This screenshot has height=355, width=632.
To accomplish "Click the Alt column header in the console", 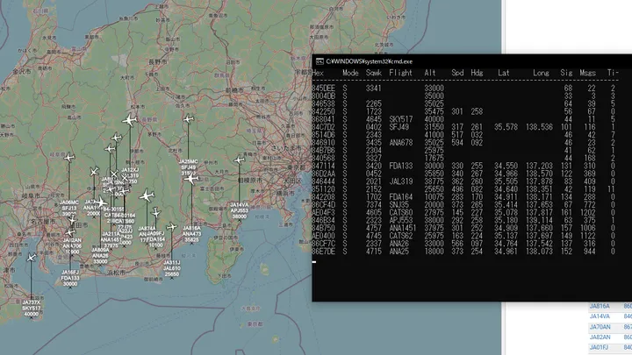I will (x=429, y=73).
